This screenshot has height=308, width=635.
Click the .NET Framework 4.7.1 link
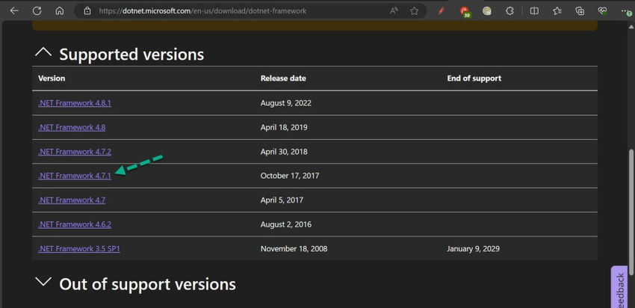click(74, 176)
